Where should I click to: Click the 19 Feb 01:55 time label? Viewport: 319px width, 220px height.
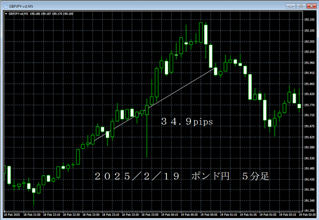(x=268, y=215)
